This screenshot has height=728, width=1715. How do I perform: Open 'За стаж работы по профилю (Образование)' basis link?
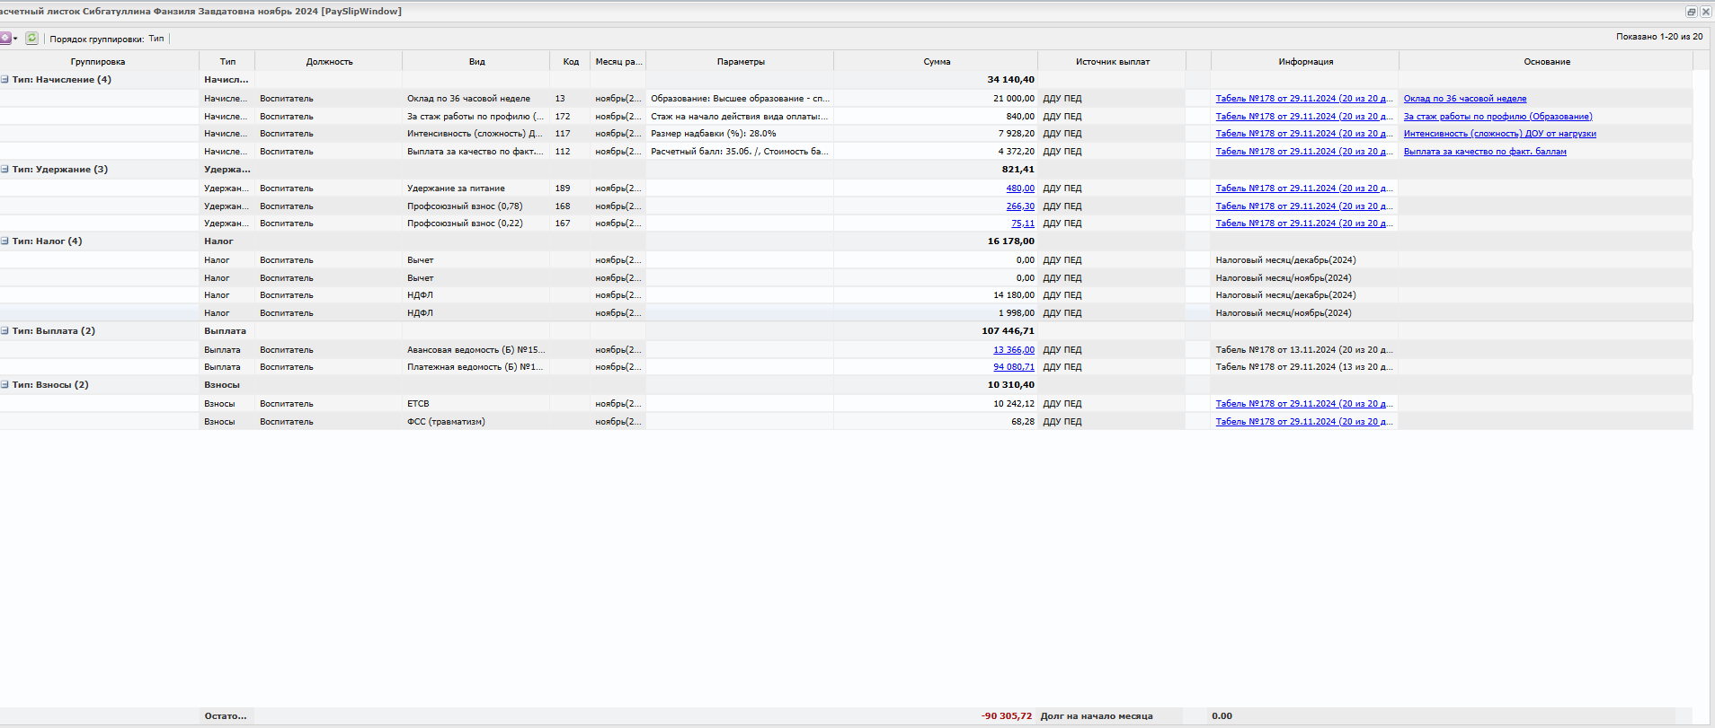1498,117
